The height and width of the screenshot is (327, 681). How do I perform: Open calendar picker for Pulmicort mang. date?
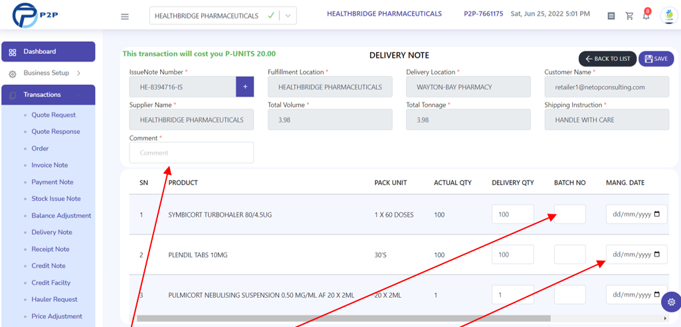pyautogui.click(x=656, y=294)
